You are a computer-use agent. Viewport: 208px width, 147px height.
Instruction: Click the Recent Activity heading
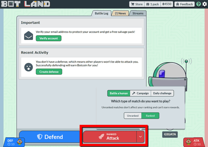pos(35,53)
